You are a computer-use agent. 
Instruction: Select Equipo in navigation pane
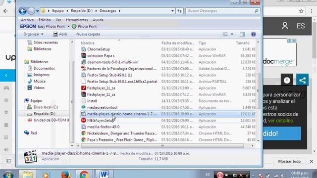(x=33, y=100)
